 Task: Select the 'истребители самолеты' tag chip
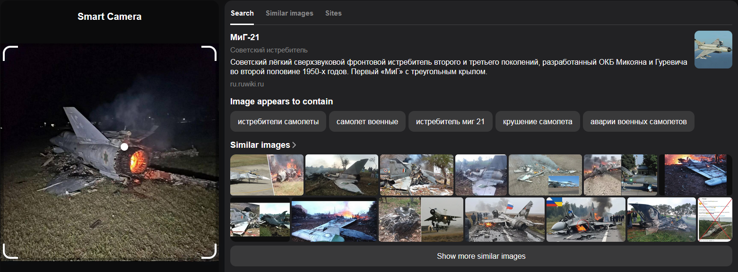click(x=278, y=121)
